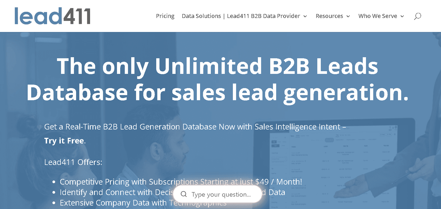
Task: Click the Sales Intelligence Intent subtitle text
Action: 195,127
